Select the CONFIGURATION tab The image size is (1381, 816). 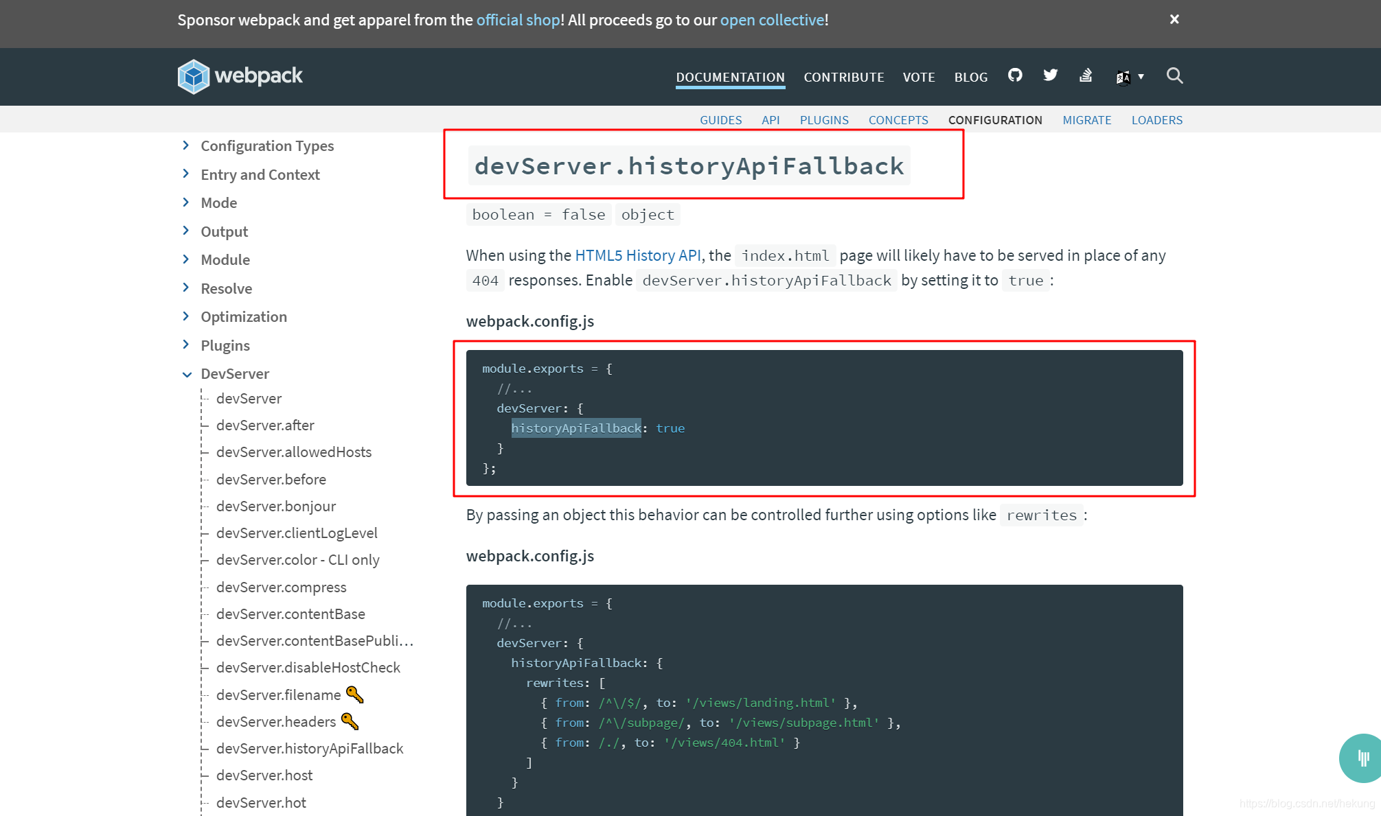click(x=995, y=119)
